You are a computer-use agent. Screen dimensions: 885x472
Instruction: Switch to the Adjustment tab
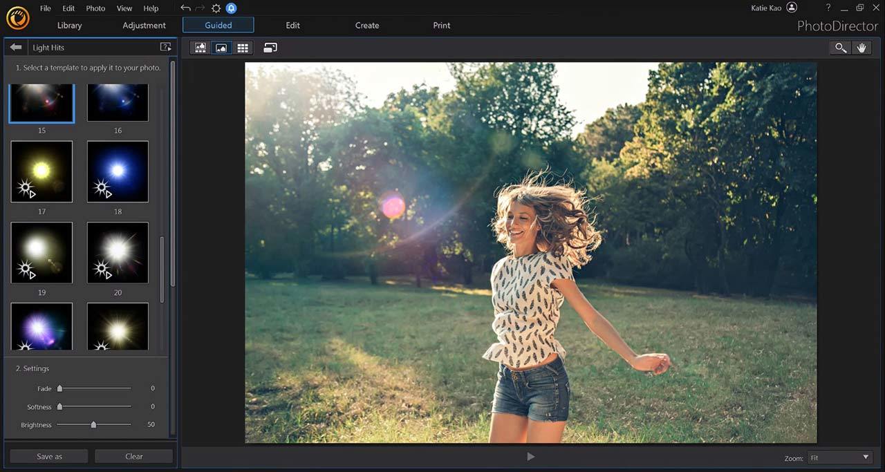(144, 26)
